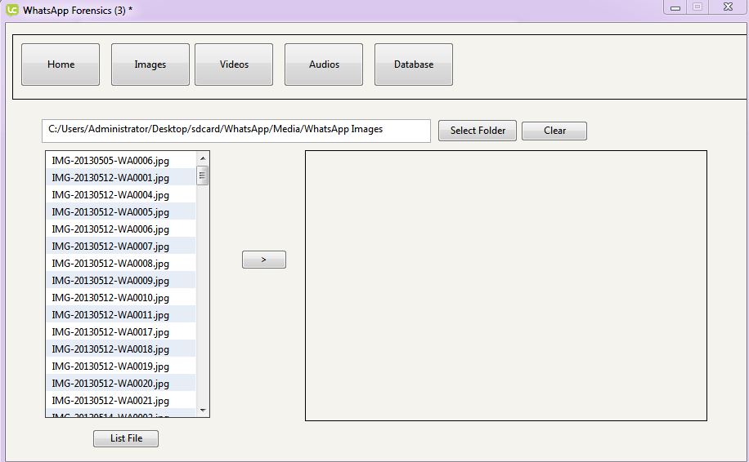This screenshot has width=749, height=462.
Task: Open the Audios section
Action: pos(324,64)
